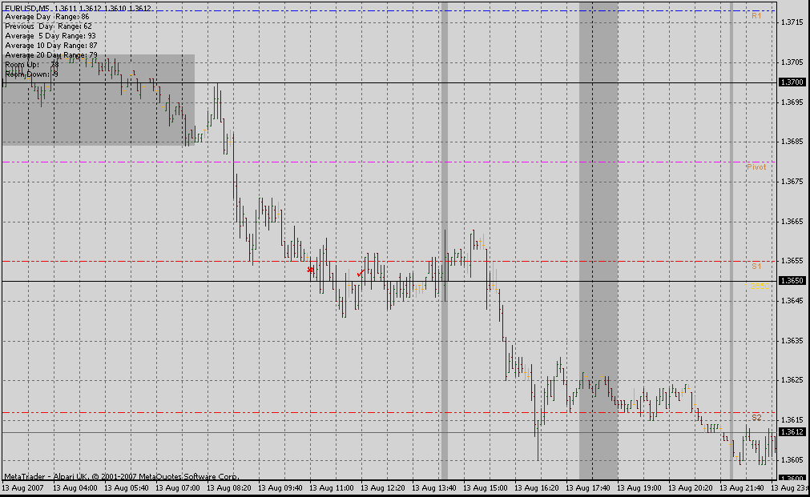Click the yellow 1.3650 price label
The width and height of the screenshot is (810, 497).
pos(757,286)
